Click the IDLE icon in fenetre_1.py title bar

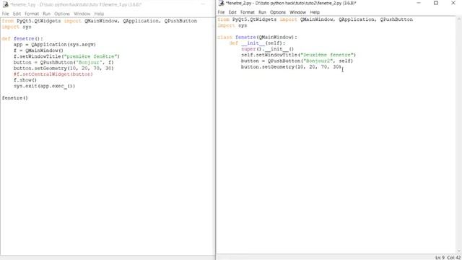[5, 4]
